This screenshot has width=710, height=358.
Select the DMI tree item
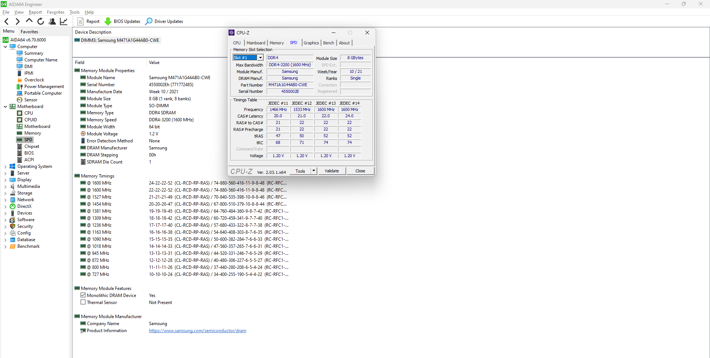(x=25, y=67)
